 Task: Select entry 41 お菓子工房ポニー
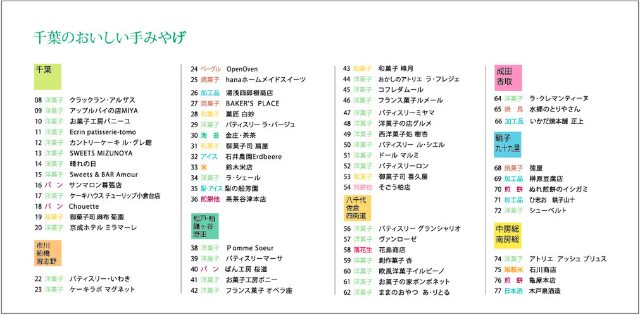click(x=234, y=280)
